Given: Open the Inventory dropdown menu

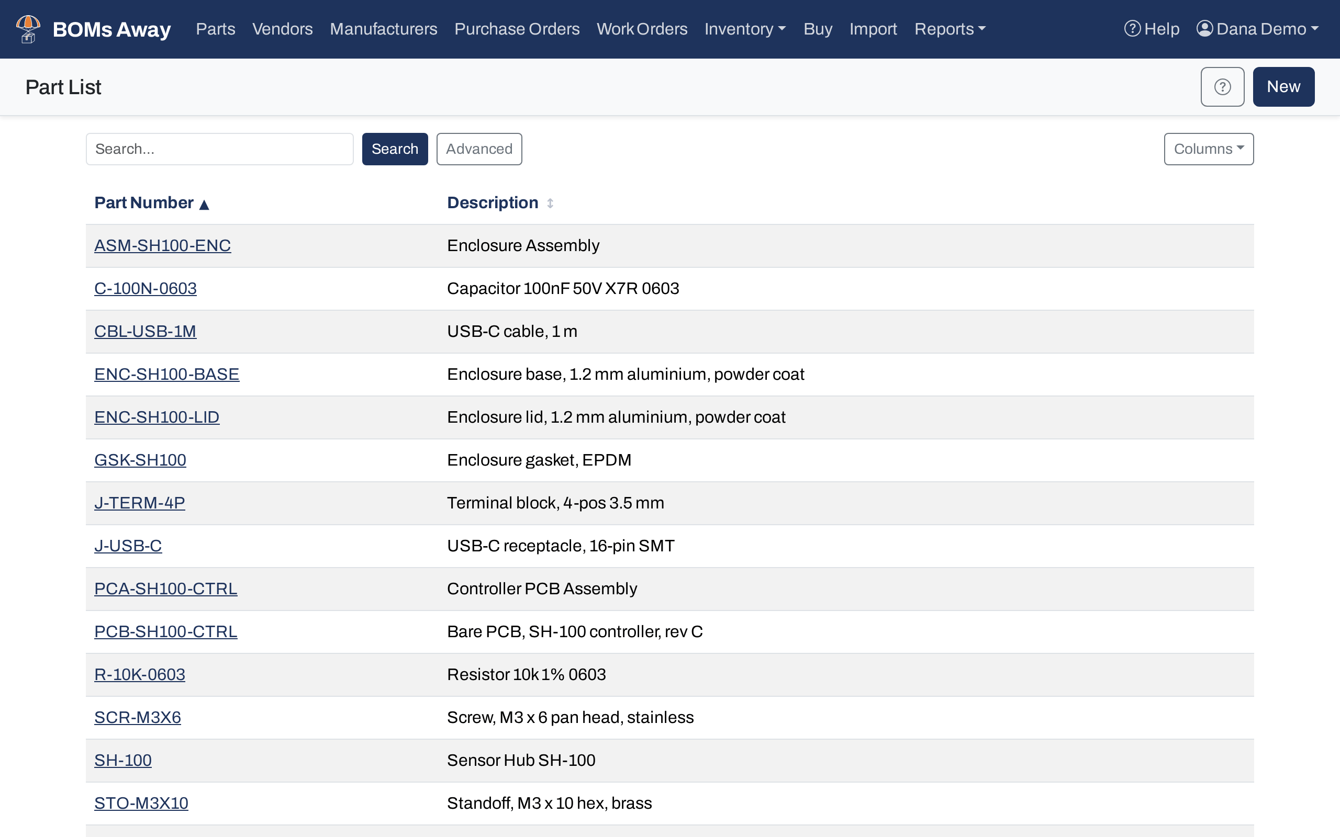Looking at the screenshot, I should (x=745, y=29).
